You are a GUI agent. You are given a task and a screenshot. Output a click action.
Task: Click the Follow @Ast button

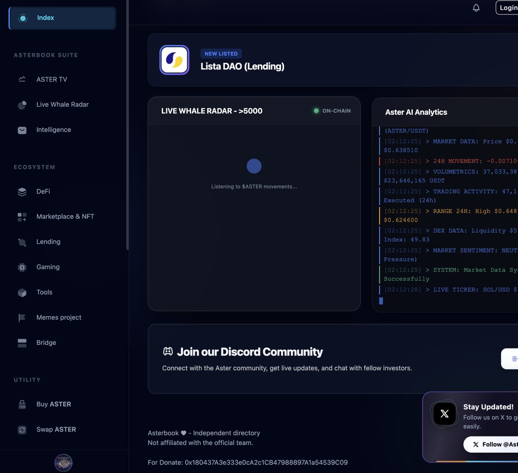(x=491, y=445)
